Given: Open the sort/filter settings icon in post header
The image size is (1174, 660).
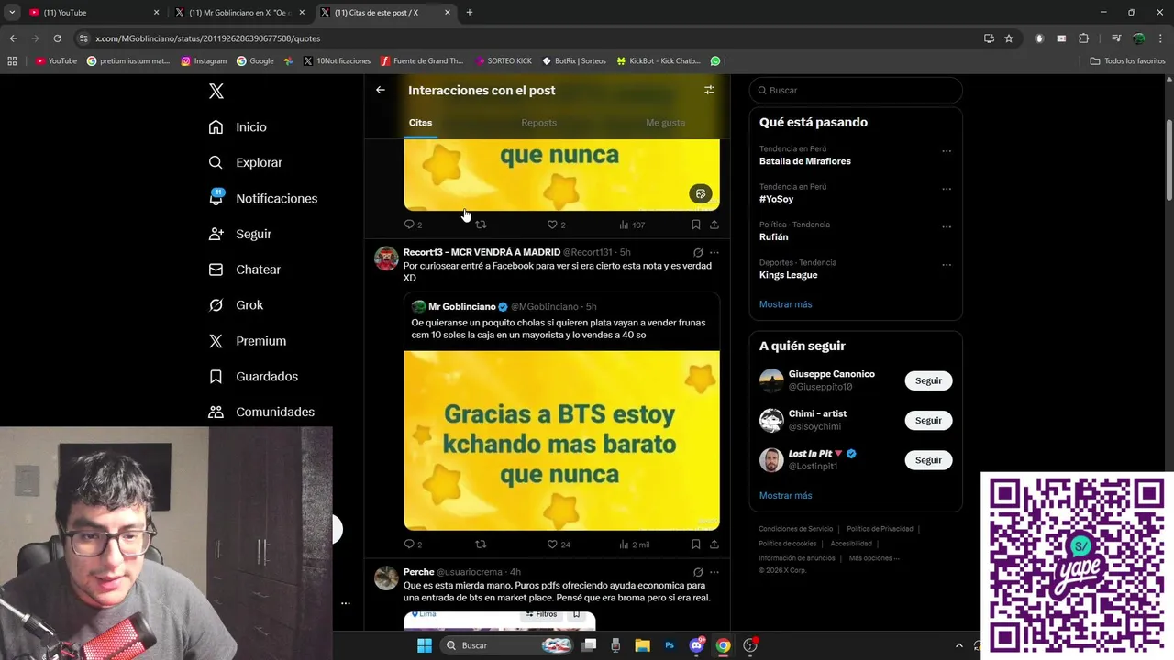Looking at the screenshot, I should tap(709, 90).
